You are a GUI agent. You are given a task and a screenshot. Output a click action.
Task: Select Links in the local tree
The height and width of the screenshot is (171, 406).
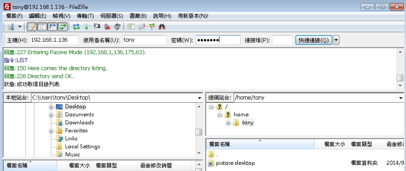[x=71, y=139]
